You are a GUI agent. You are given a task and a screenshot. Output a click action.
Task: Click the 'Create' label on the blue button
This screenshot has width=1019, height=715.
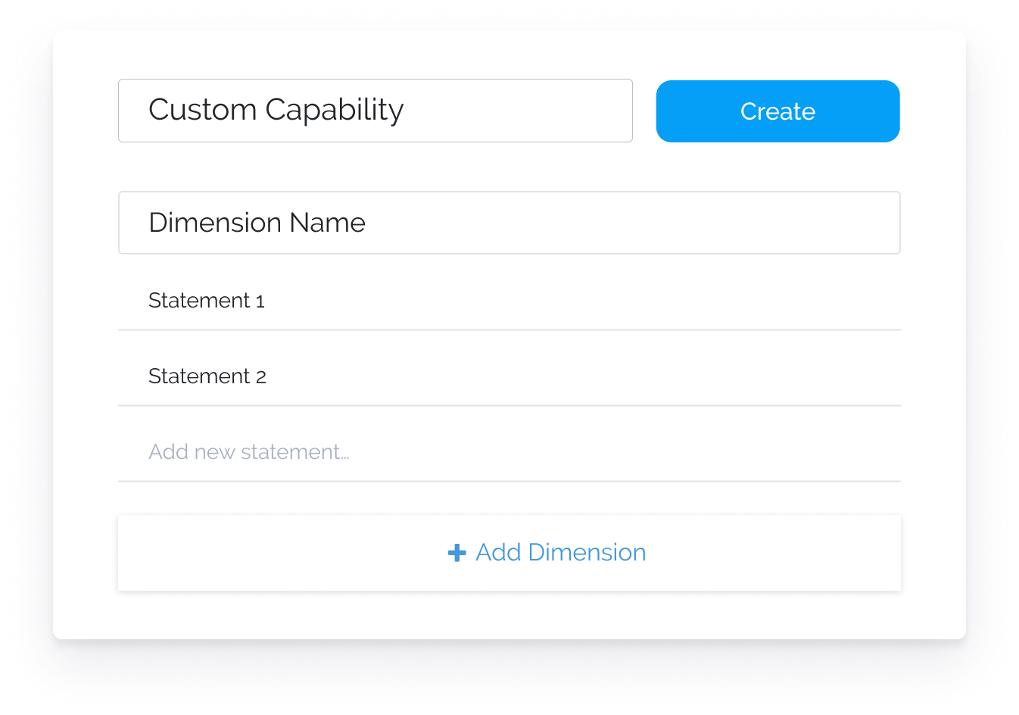tap(777, 111)
